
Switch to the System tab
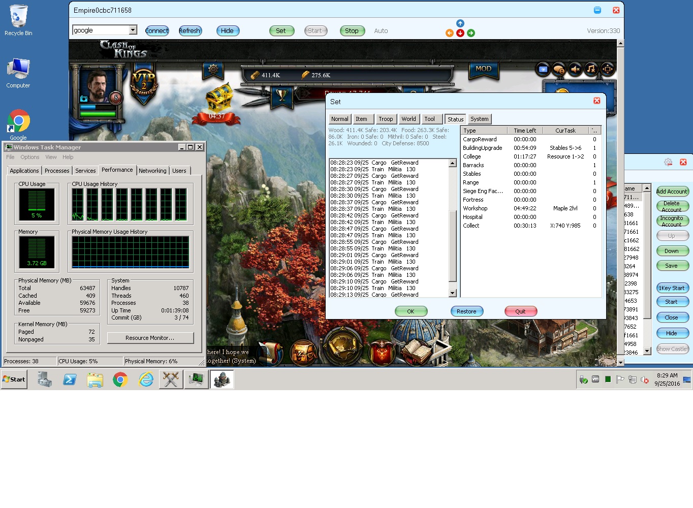(479, 119)
